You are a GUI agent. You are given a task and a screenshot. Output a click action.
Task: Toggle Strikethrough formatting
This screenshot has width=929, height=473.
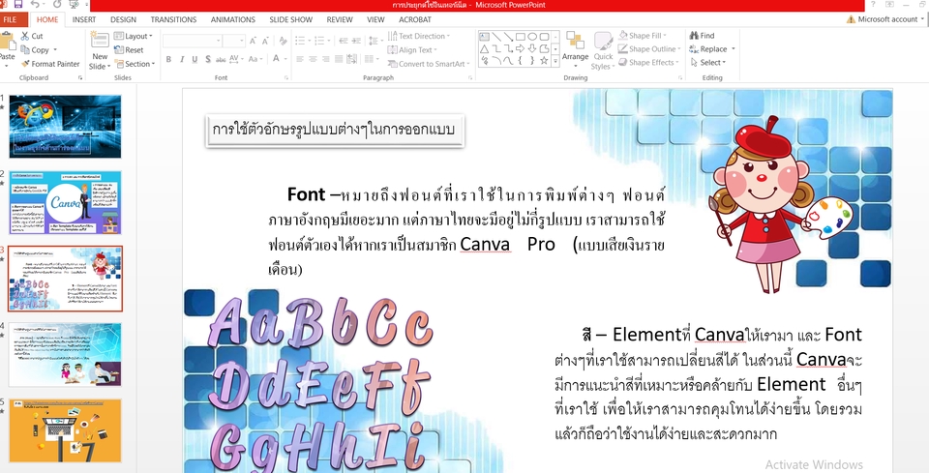221,59
